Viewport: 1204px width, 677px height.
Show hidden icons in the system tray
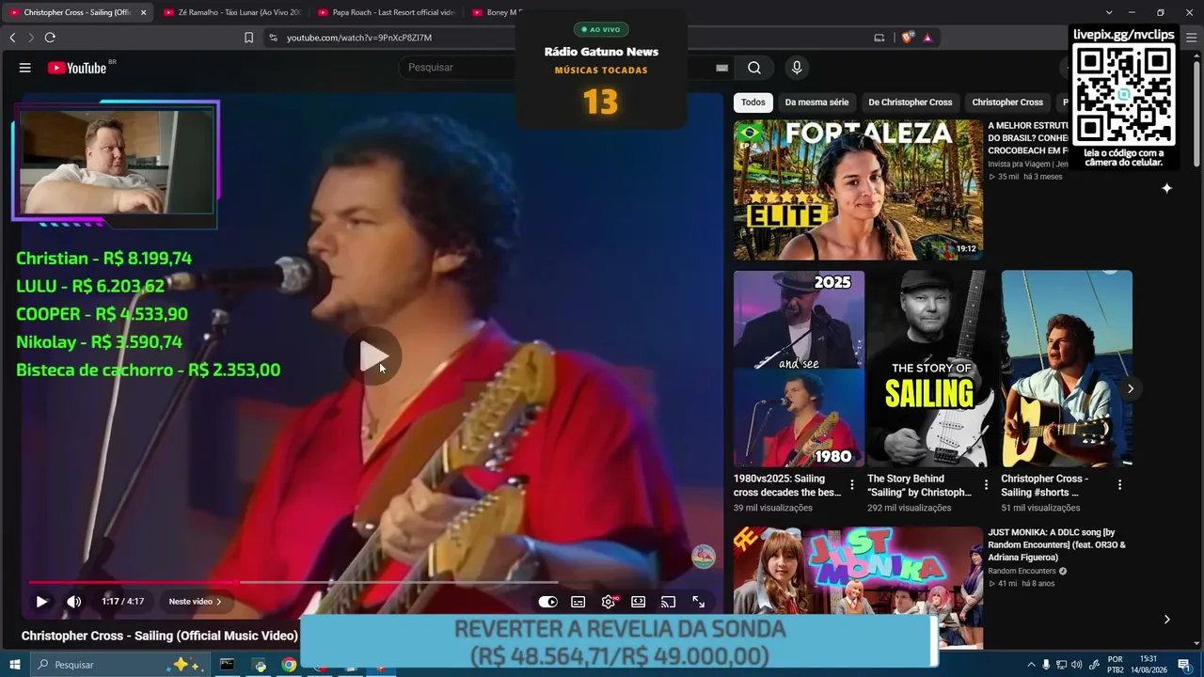1031,665
